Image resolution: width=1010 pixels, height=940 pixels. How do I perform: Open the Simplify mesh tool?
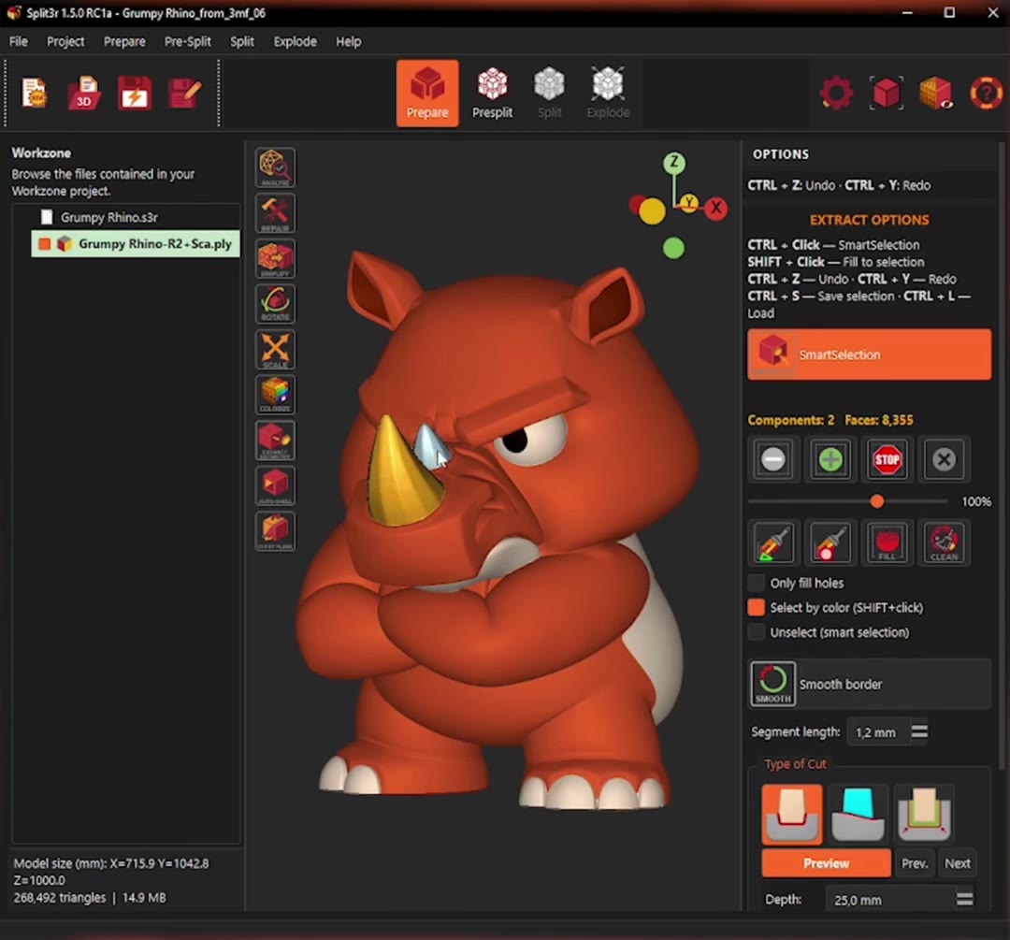(x=275, y=258)
